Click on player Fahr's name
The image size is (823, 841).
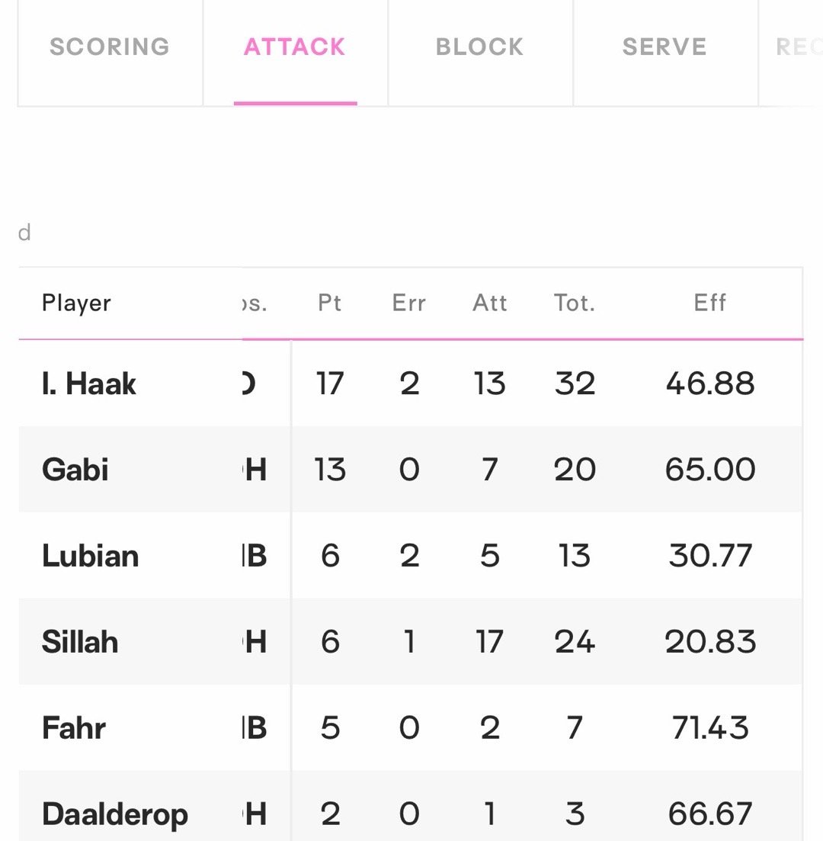coord(74,728)
